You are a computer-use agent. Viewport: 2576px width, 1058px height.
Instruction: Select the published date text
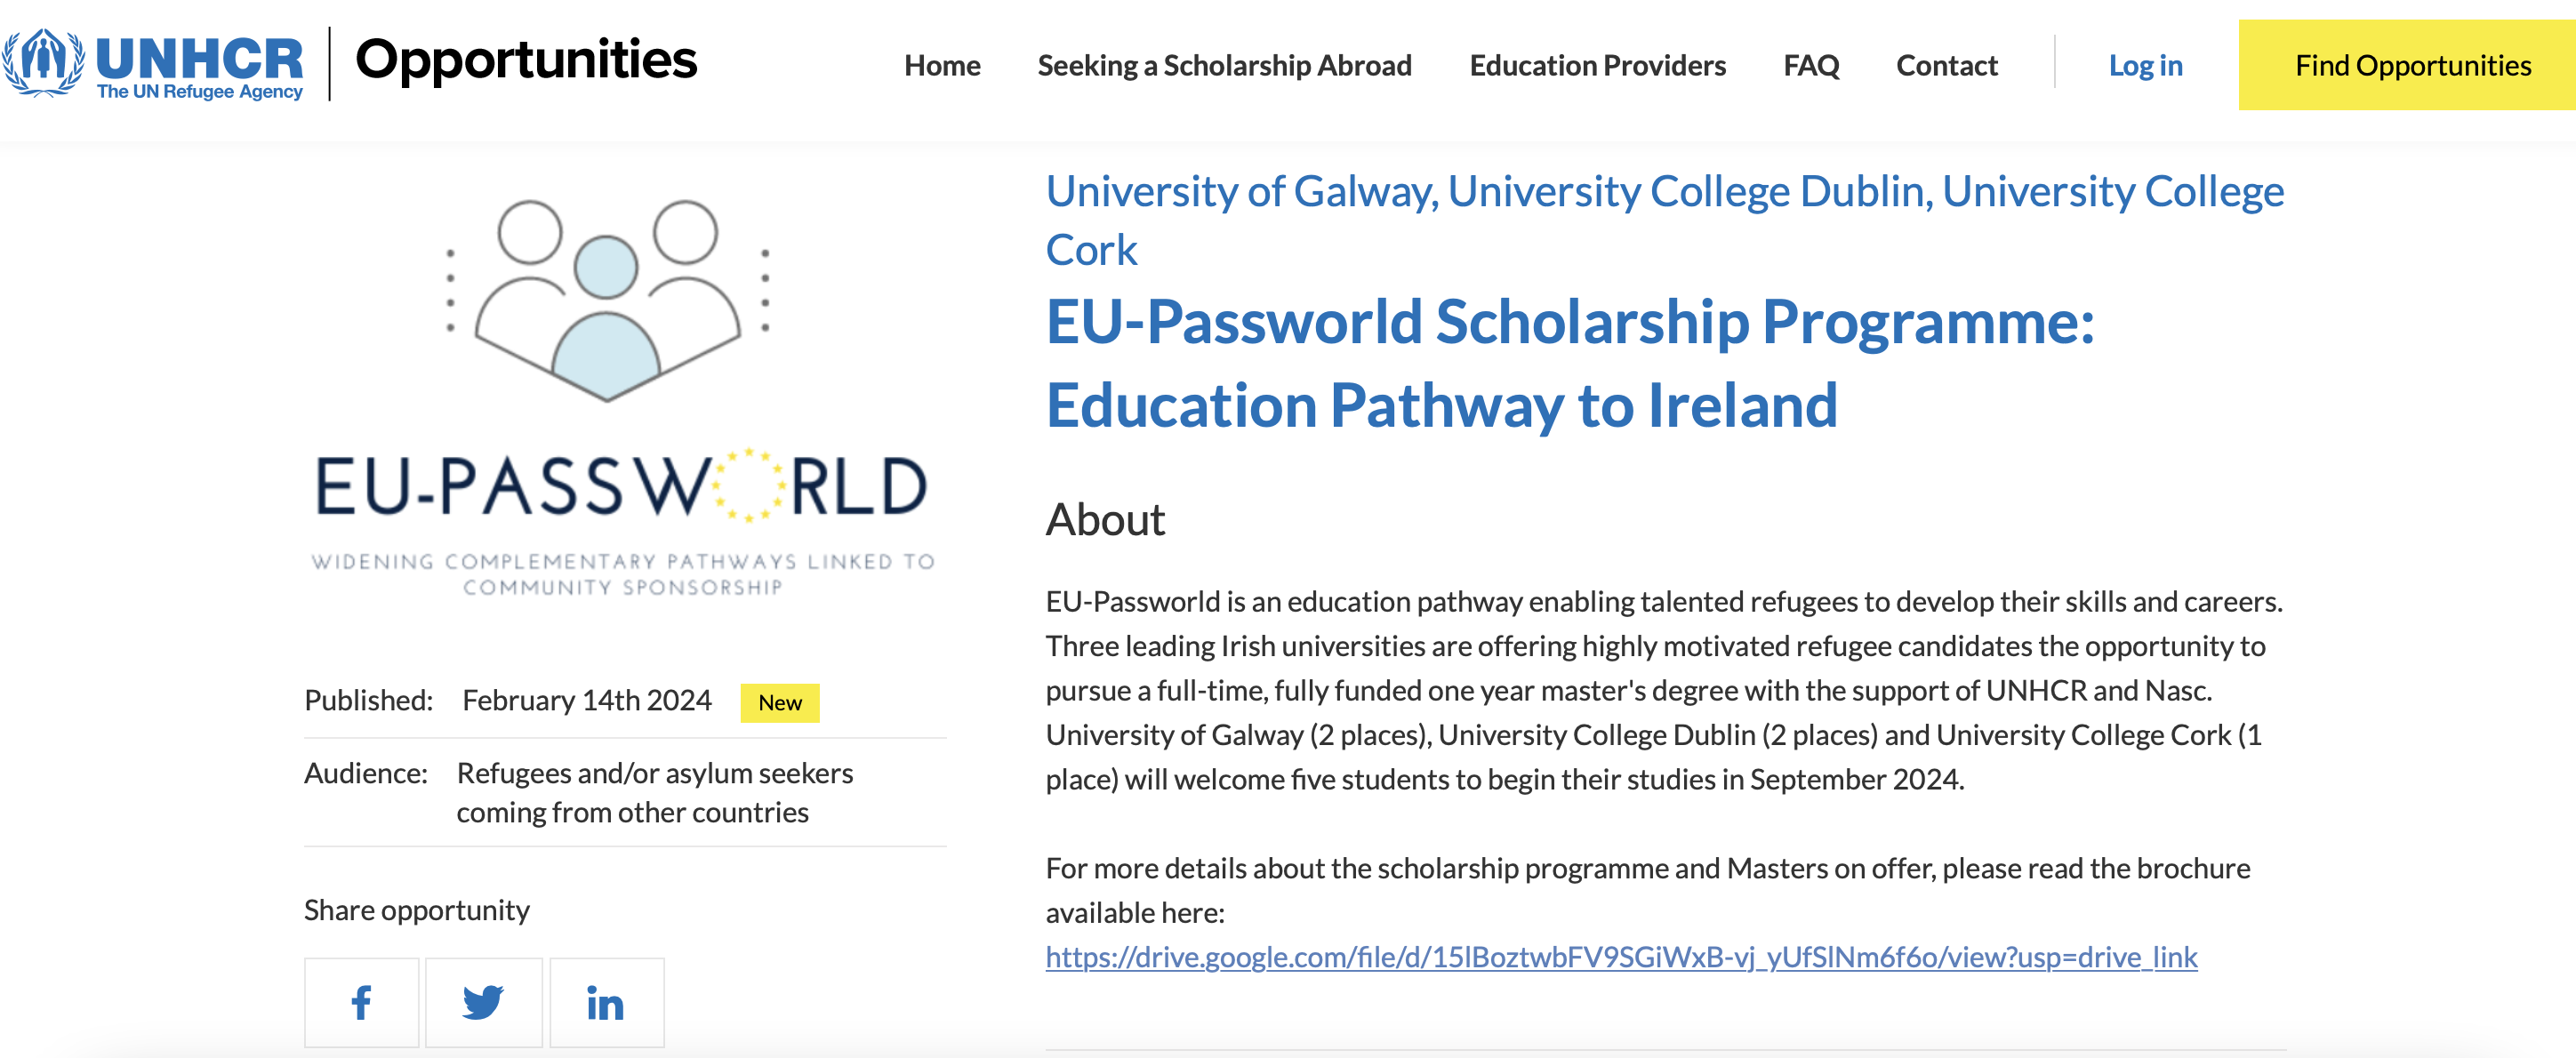(x=585, y=701)
